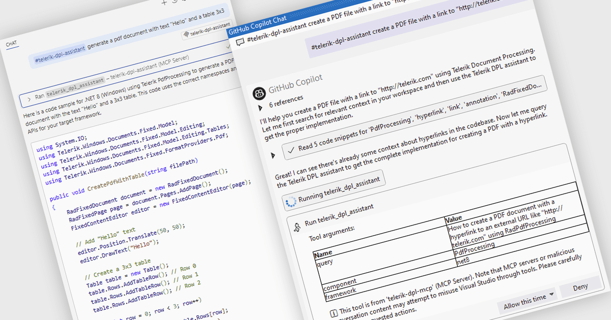
Task: Expand the 6 references triangle
Action: click(260, 108)
